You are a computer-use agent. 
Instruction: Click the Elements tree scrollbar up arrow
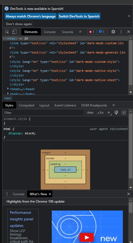pos(131,38)
